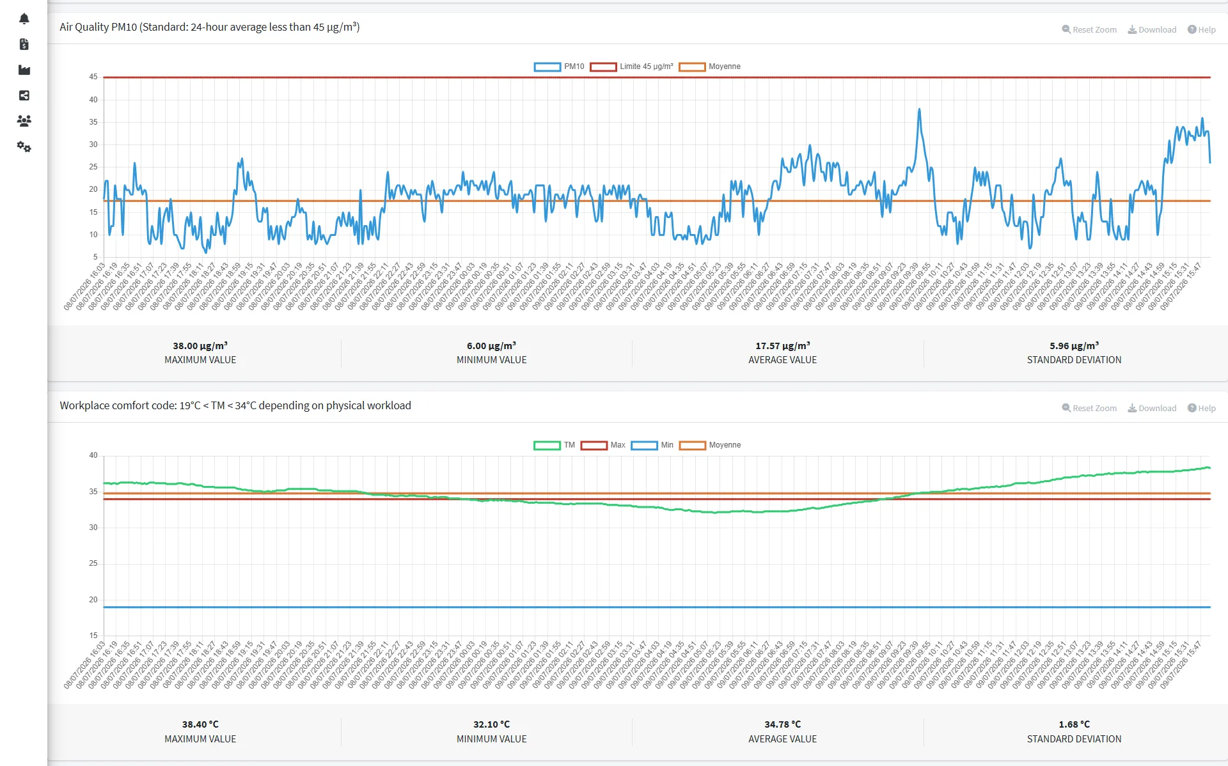The height and width of the screenshot is (766, 1228).
Task: Toggle Moyenne series in temperature legend
Action: [x=710, y=445]
